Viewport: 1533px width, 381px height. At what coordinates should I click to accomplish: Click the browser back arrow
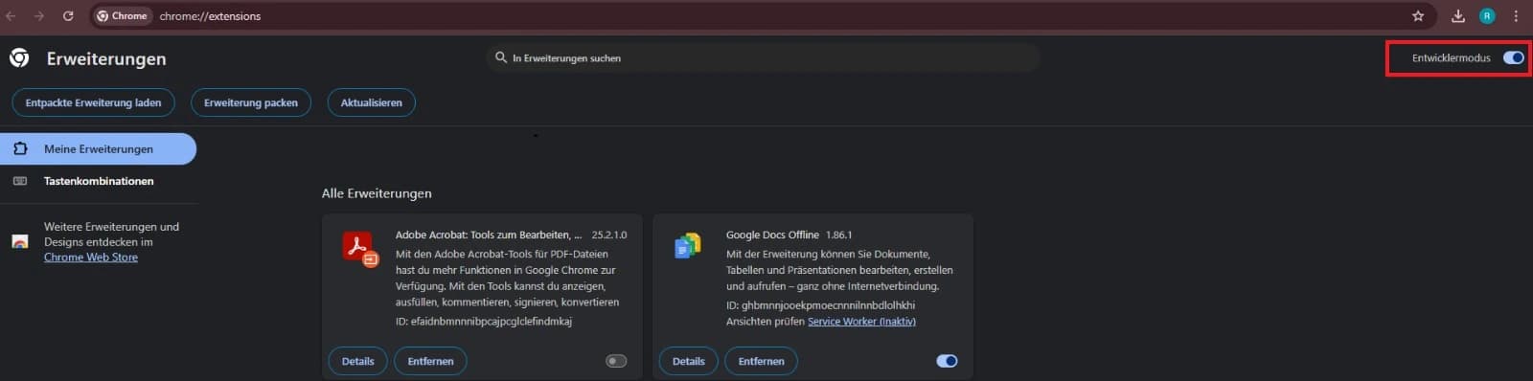click(11, 16)
